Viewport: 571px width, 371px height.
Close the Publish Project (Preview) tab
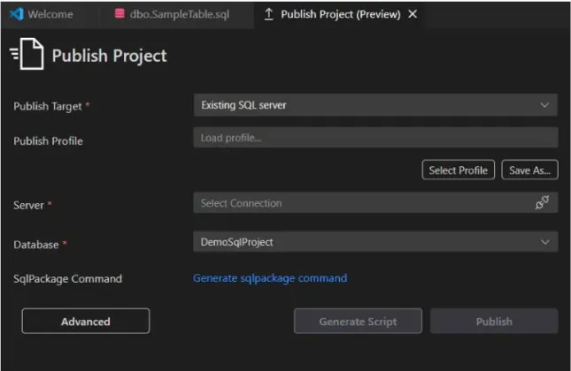coord(413,15)
